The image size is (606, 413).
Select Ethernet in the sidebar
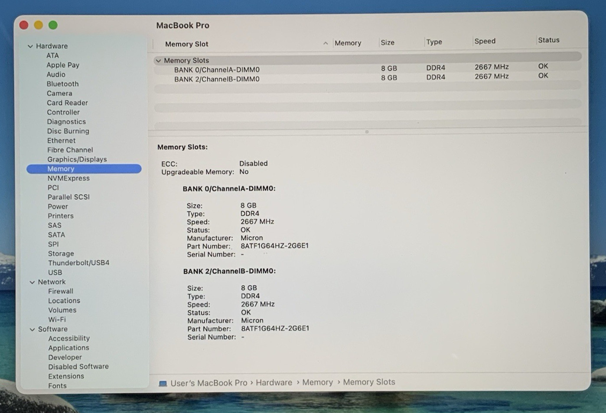(61, 141)
